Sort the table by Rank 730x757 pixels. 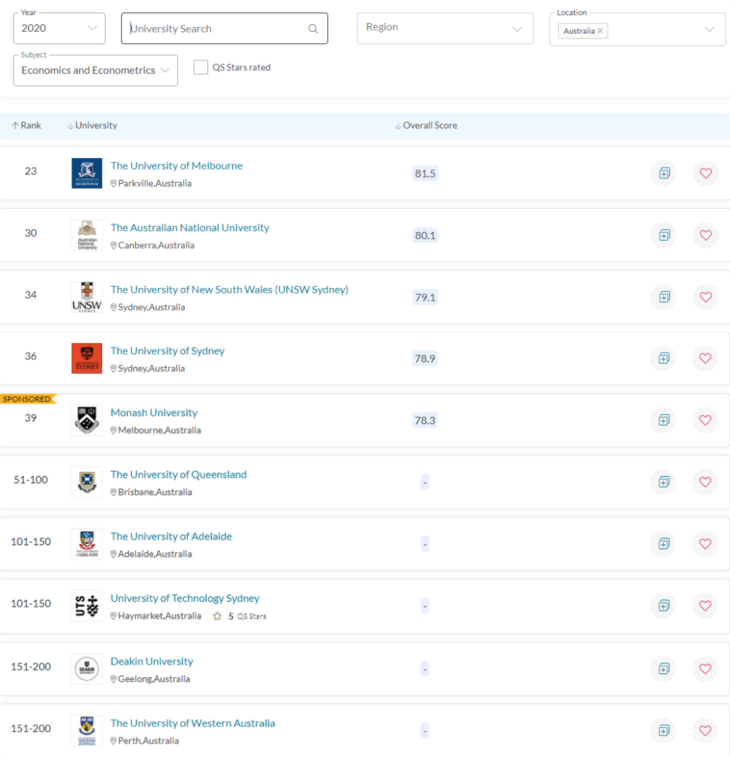pos(26,126)
